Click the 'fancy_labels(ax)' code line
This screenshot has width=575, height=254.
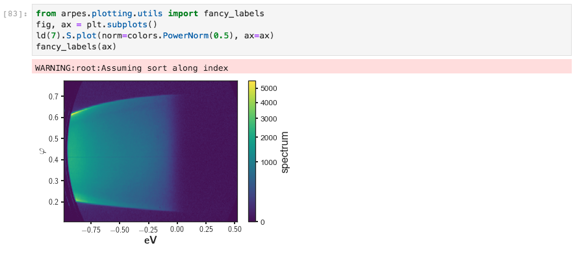76,47
